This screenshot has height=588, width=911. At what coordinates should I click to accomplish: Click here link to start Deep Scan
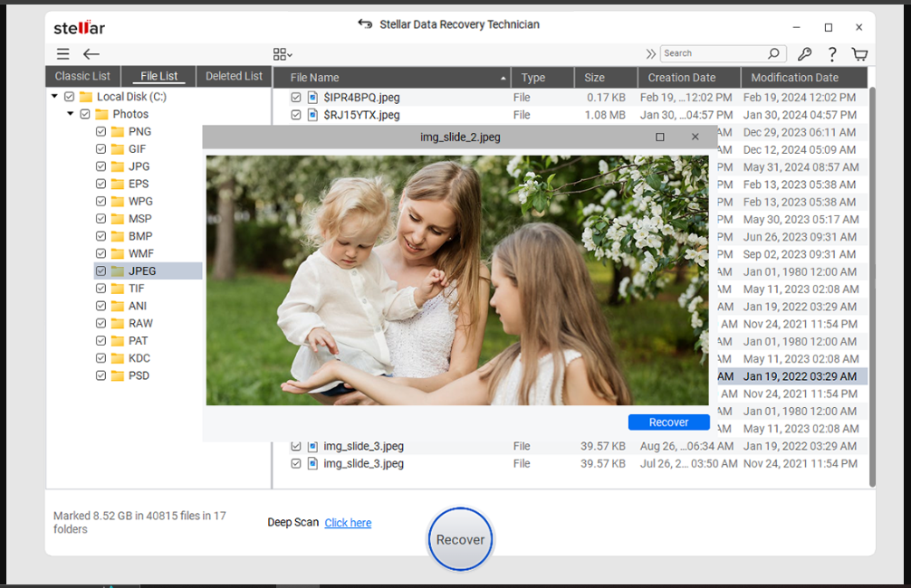click(x=348, y=522)
